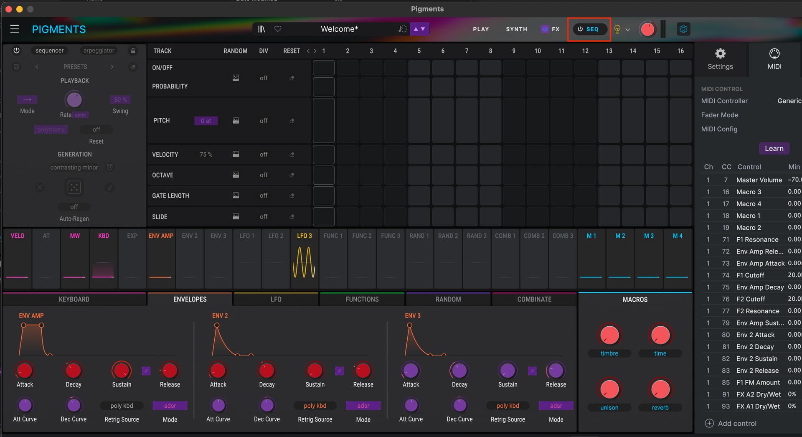Open the contrasting minor scale dropdown
The height and width of the screenshot is (437, 802).
coord(74,168)
